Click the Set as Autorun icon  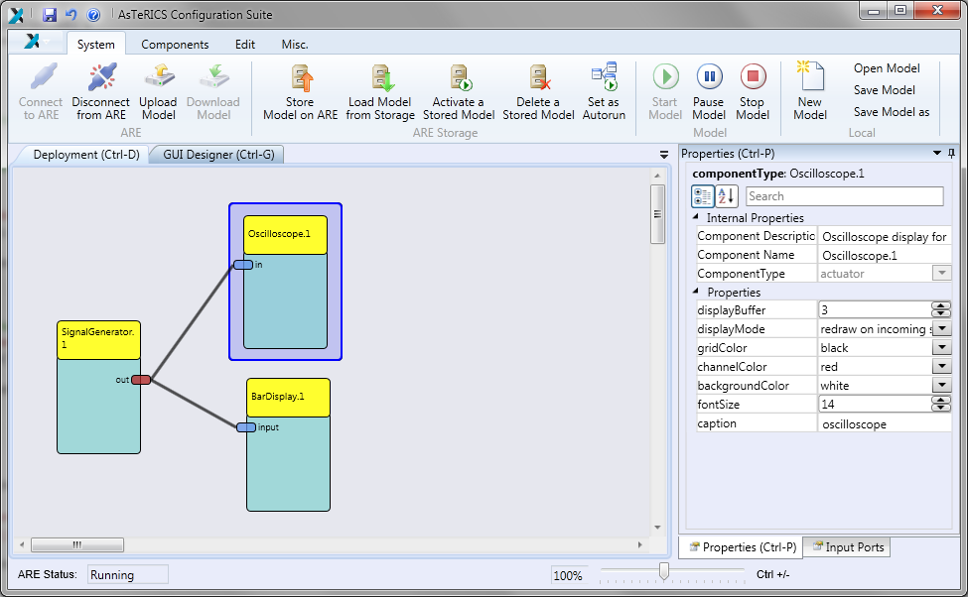coord(604,79)
